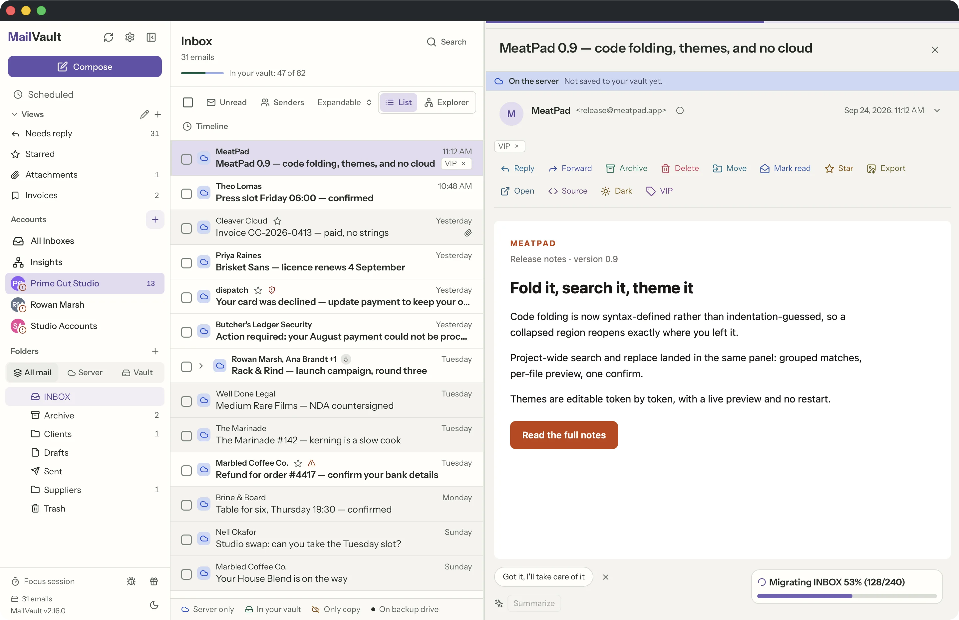The image size is (959, 620).
Task: Add a new view with plus icon
Action: (x=158, y=114)
